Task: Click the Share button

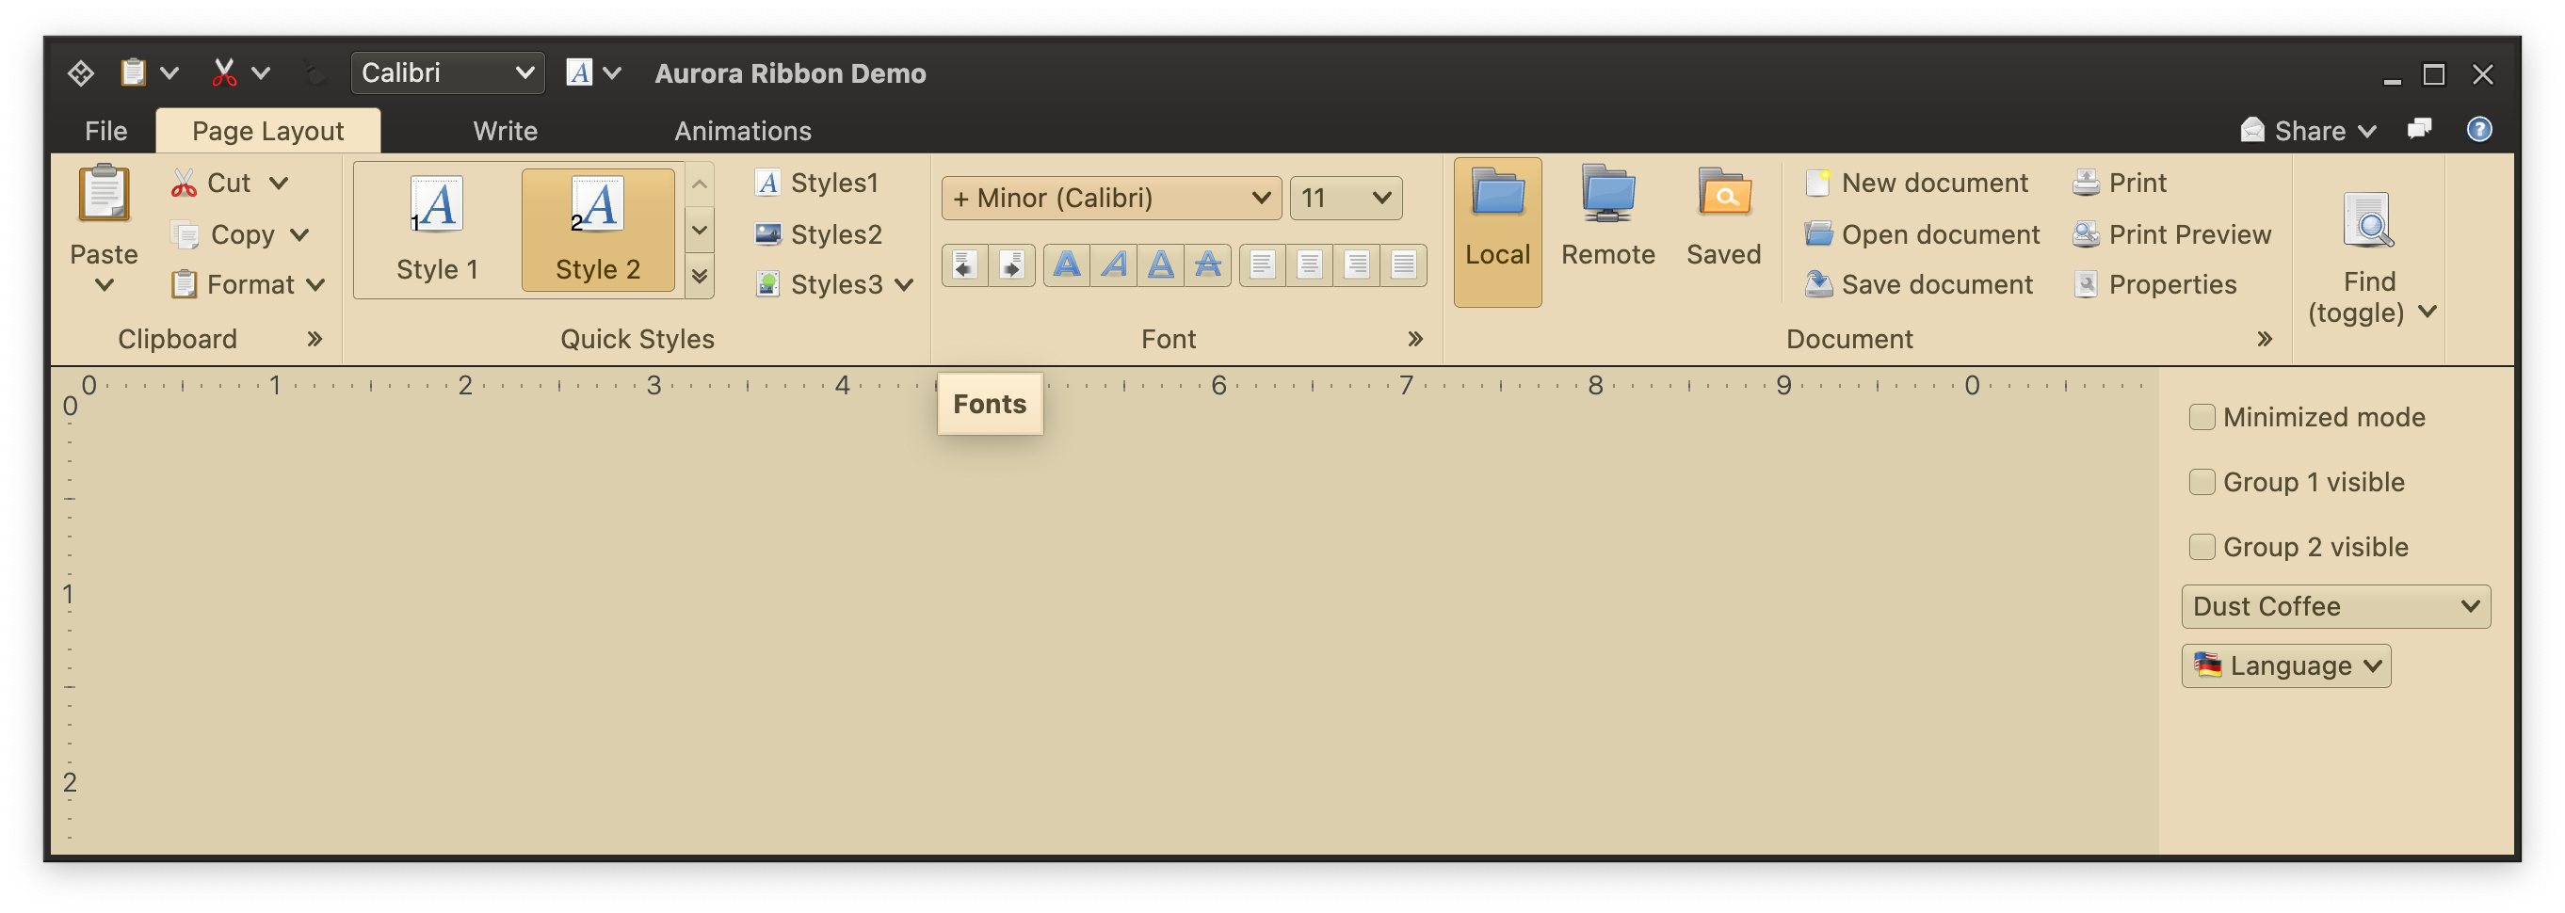Action: coord(2308,131)
